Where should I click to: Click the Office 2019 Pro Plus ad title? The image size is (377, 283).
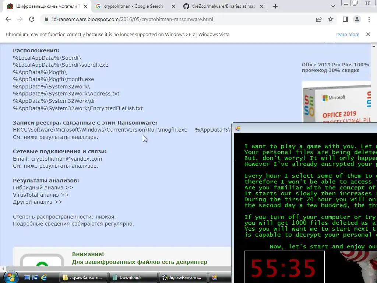pyautogui.click(x=335, y=67)
